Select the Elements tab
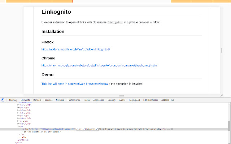Image resolution: width=231 pixels, height=144 pixels. [x=25, y=100]
